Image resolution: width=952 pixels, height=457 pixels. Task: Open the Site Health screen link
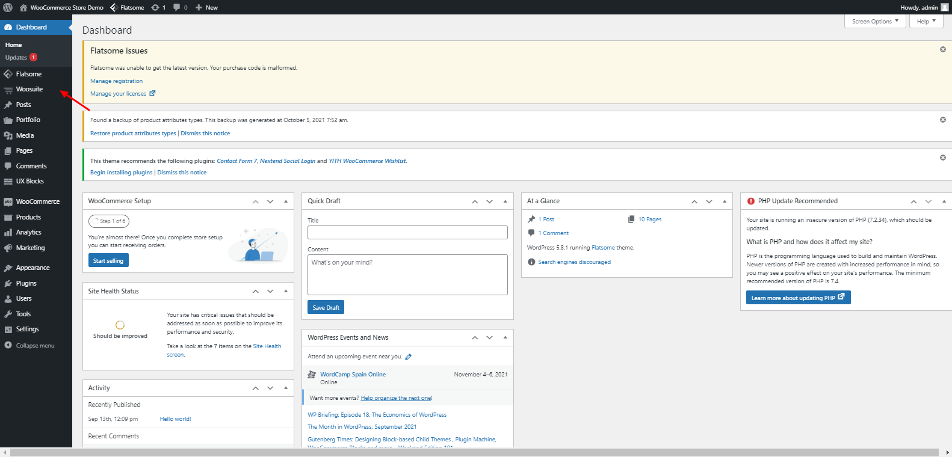coord(224,351)
